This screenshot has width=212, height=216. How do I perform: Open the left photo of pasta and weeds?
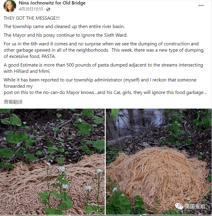52,162
